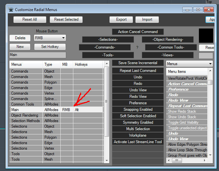The width and height of the screenshot is (219, 171).
Task: Select the -Views- radial slot
Action: [x=168, y=55]
